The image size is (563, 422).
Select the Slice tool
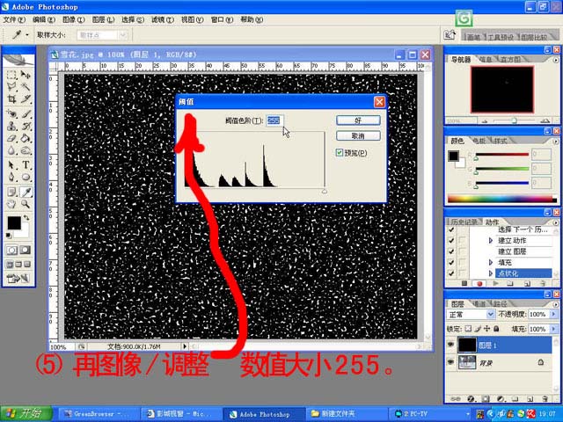(x=26, y=98)
